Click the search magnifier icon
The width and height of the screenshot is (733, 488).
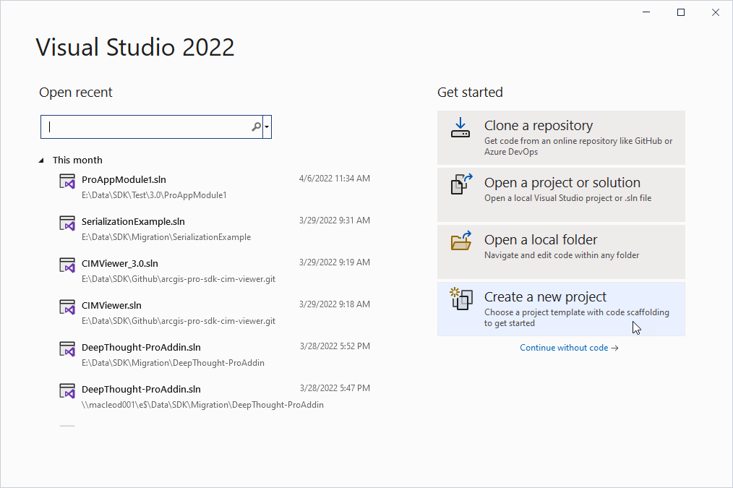(256, 127)
